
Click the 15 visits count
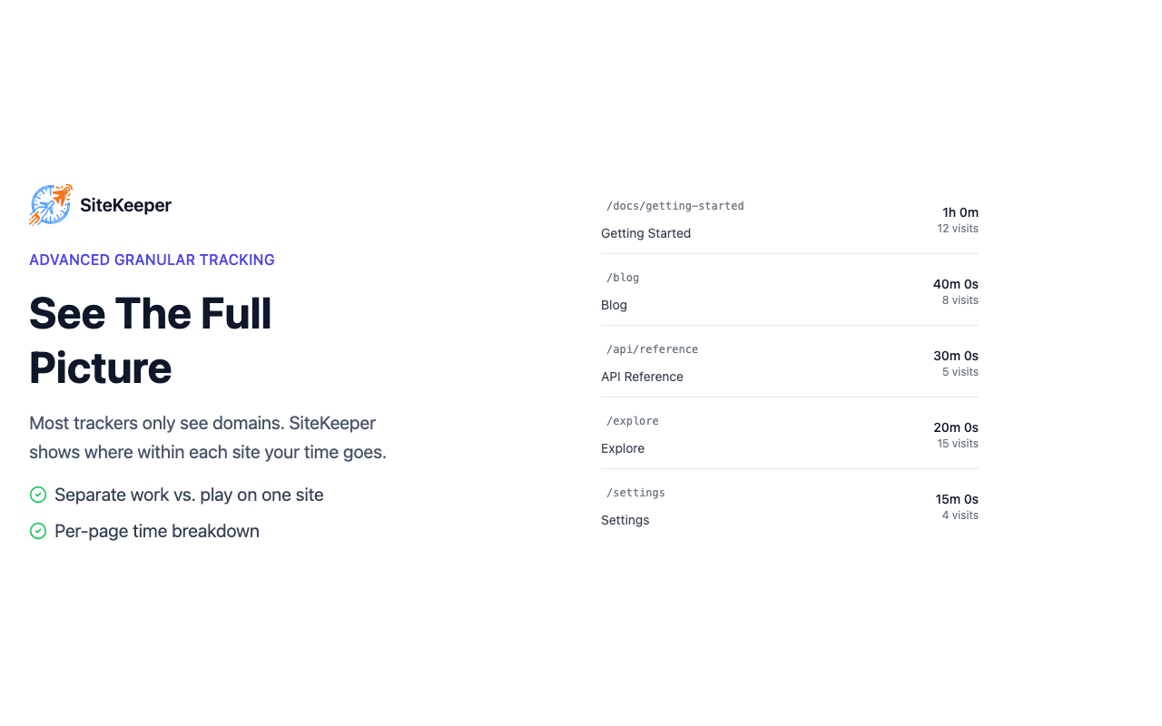pos(958,444)
